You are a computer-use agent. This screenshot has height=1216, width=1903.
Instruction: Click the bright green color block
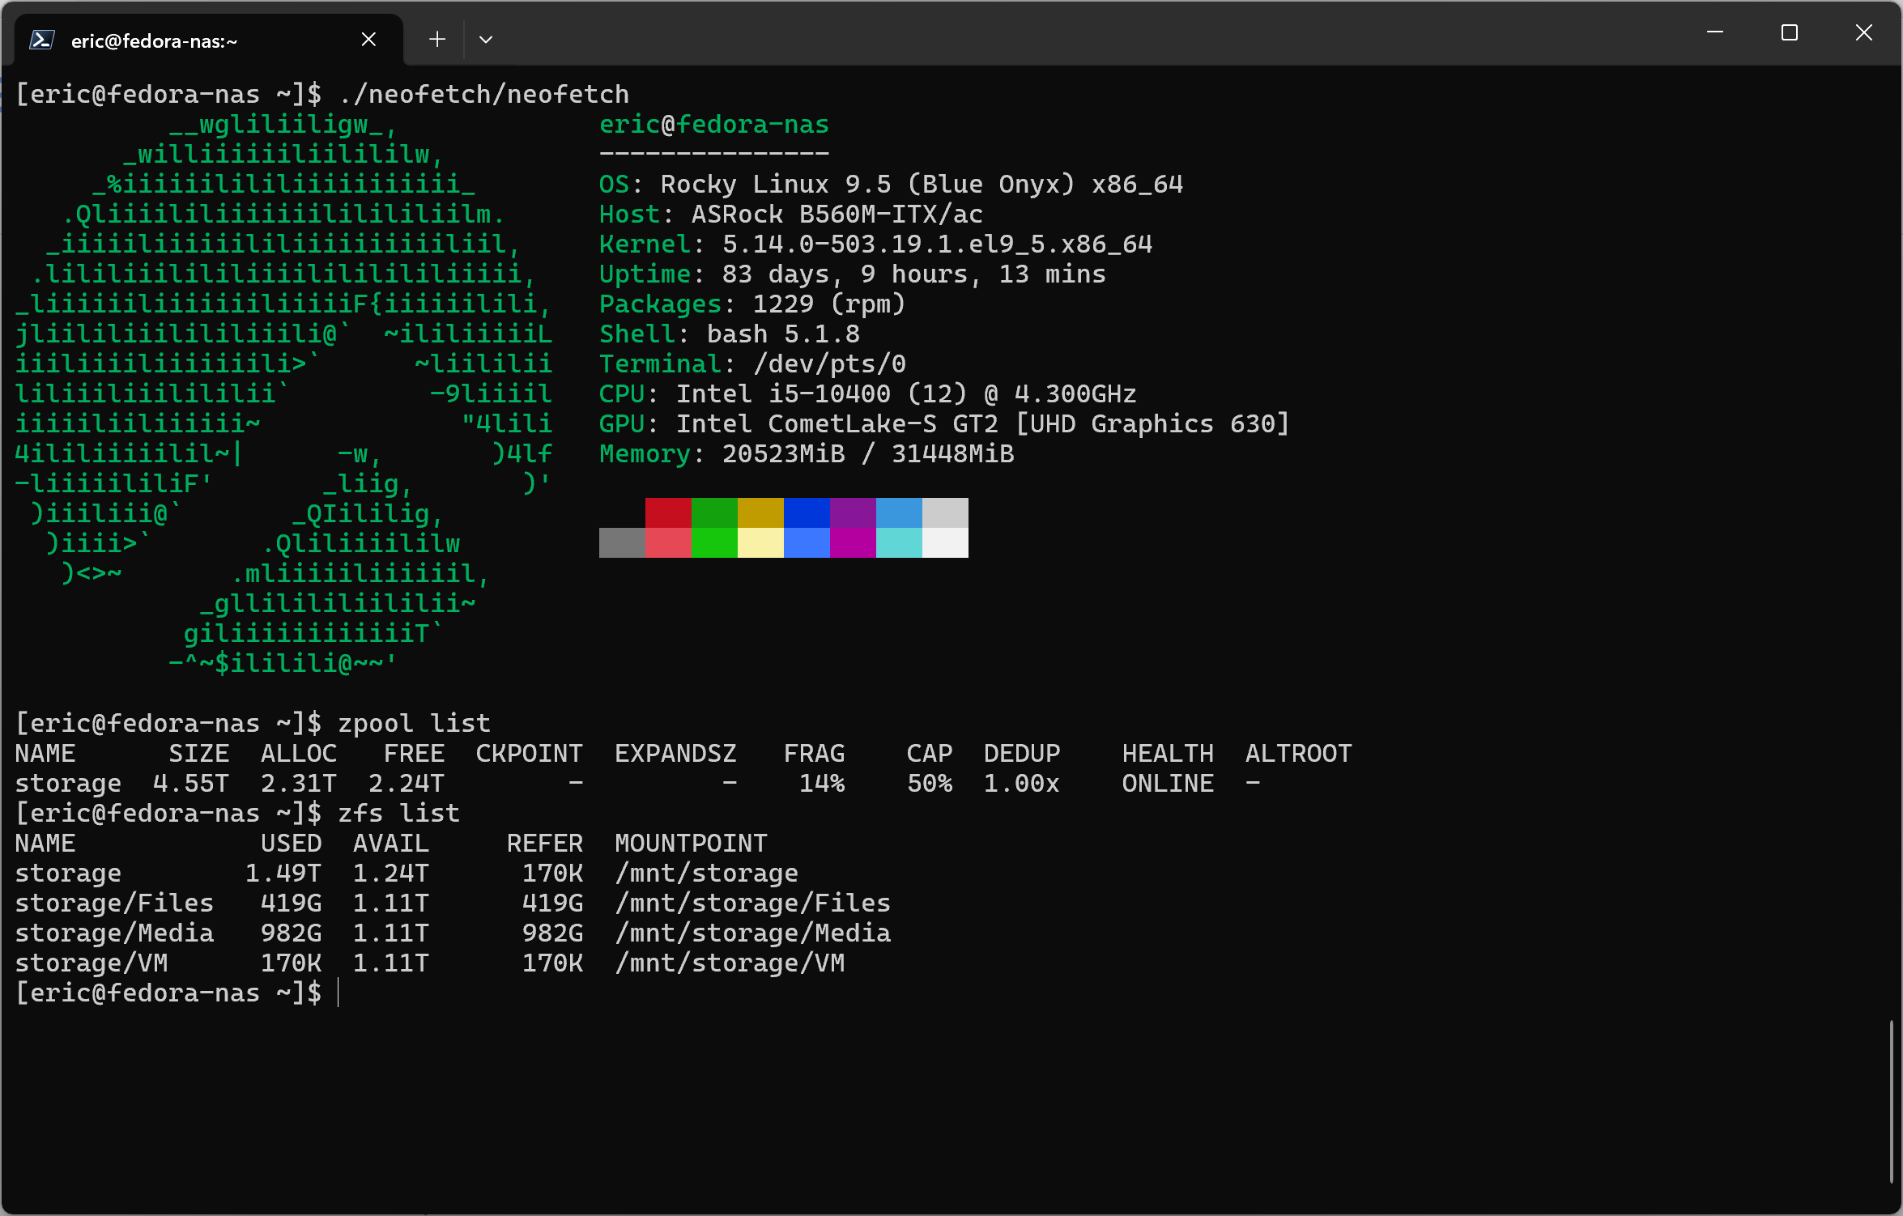[x=714, y=542]
